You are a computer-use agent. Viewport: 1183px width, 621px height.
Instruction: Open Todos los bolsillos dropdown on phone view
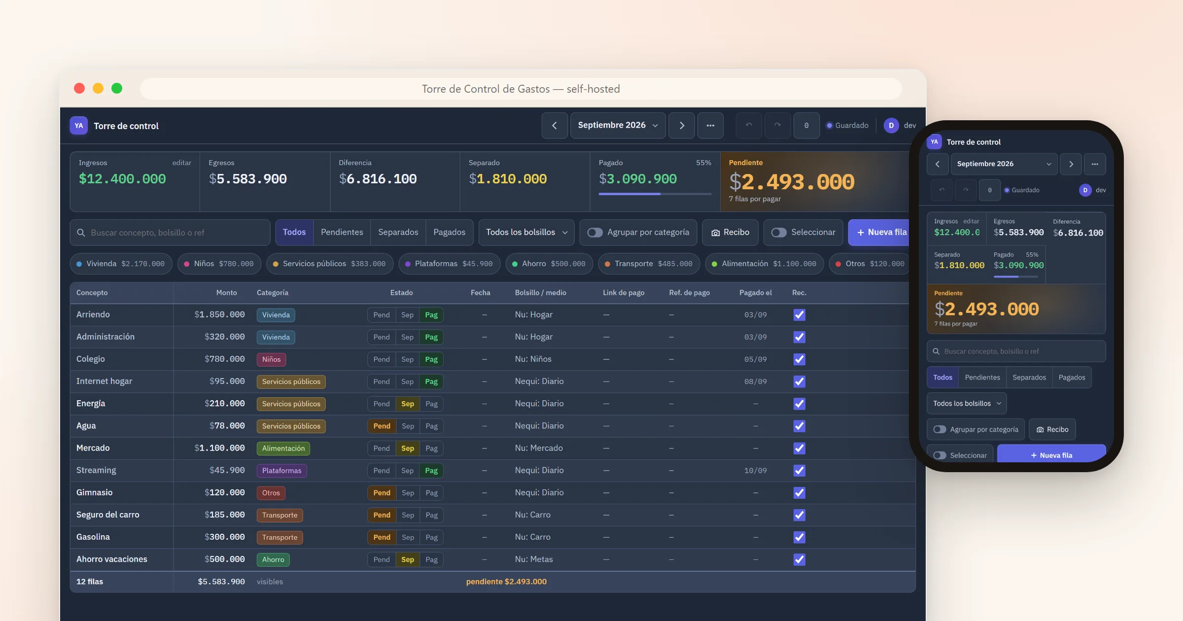967,404
